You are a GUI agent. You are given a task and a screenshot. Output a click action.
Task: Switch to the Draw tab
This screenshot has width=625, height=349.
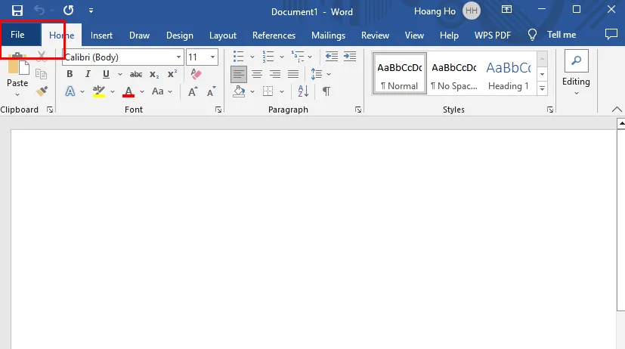tap(139, 36)
